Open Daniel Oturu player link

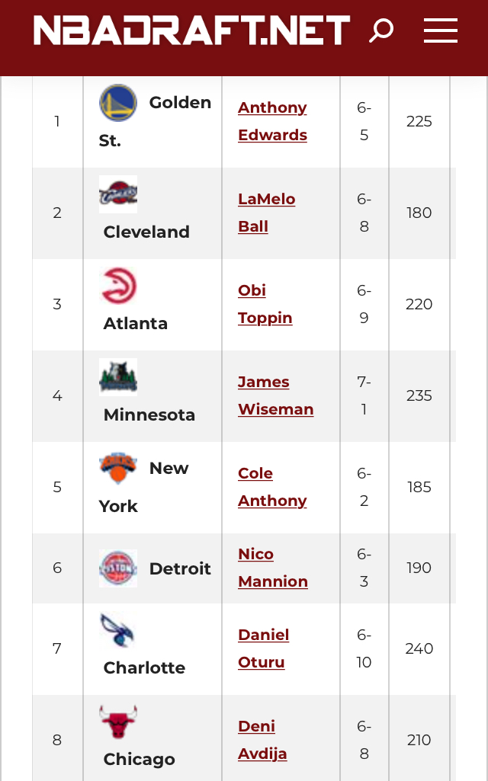(x=264, y=648)
